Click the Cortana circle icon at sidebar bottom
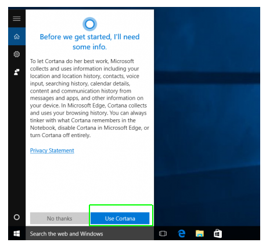 click(x=17, y=217)
